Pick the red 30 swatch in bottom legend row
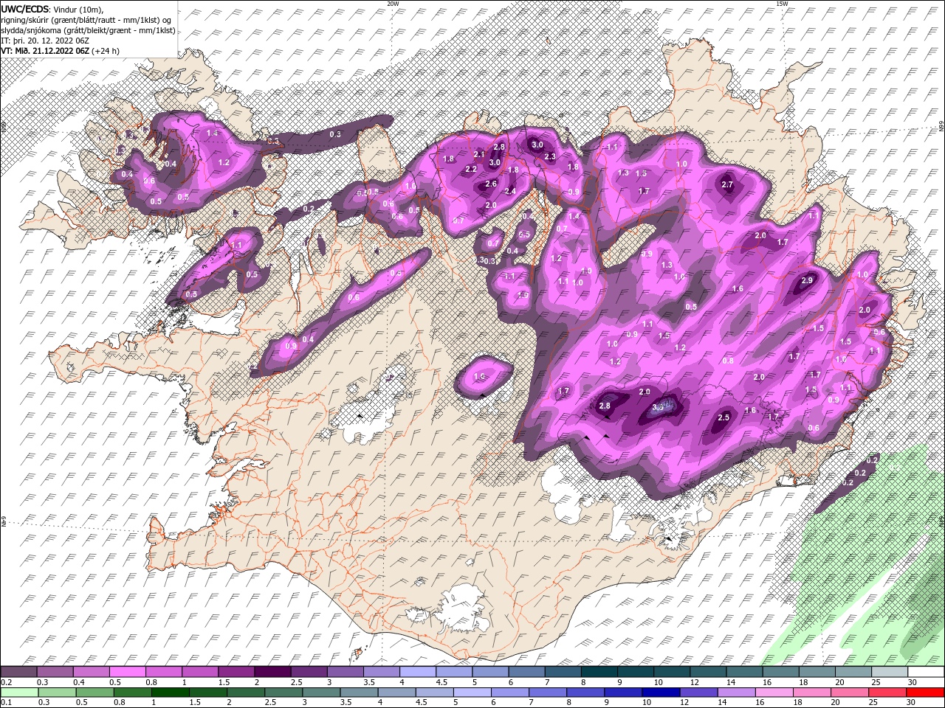The width and height of the screenshot is (945, 708). (926, 693)
